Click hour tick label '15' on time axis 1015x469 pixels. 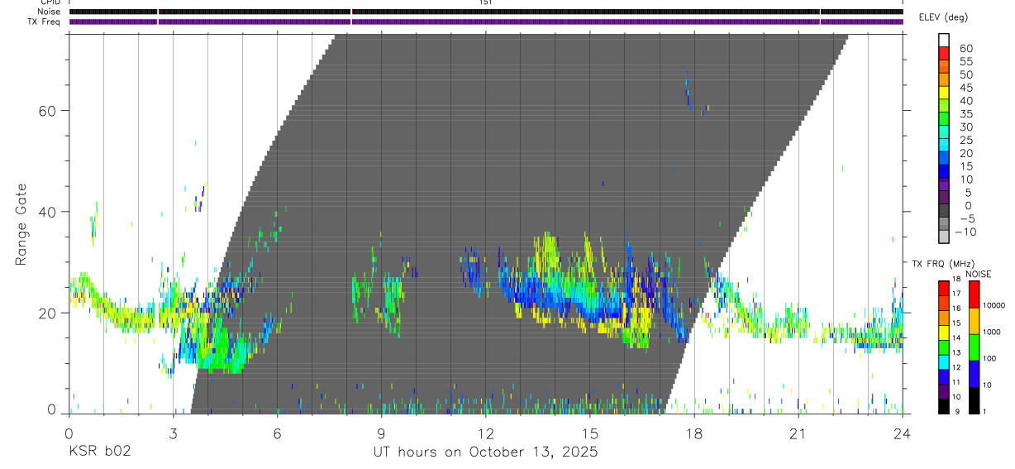click(589, 433)
